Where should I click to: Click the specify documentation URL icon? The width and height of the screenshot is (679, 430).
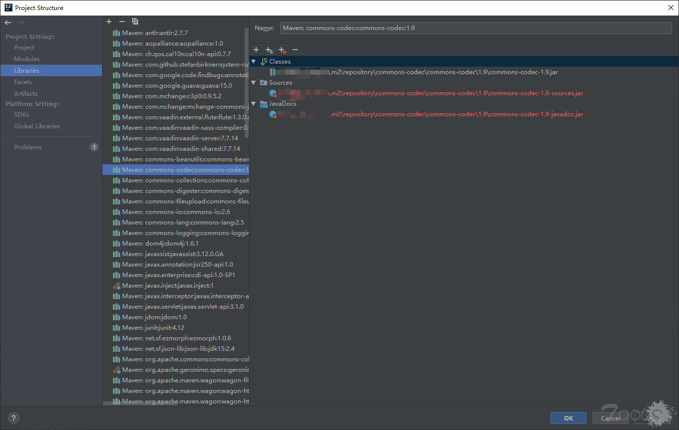coord(269,50)
